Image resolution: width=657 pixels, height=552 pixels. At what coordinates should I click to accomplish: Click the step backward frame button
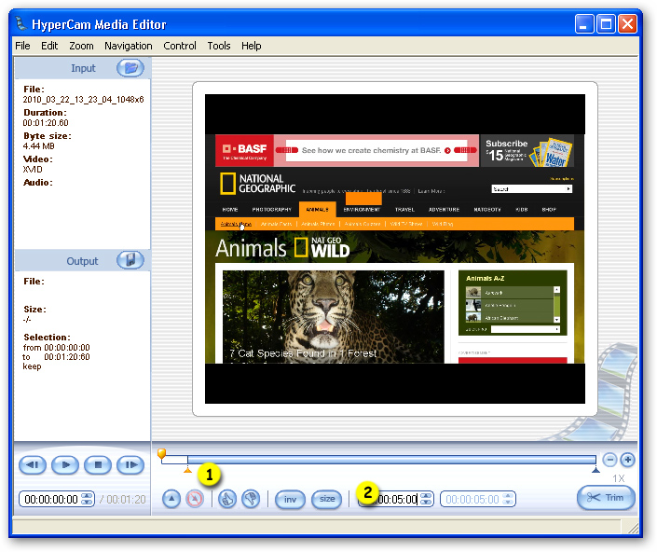point(33,465)
